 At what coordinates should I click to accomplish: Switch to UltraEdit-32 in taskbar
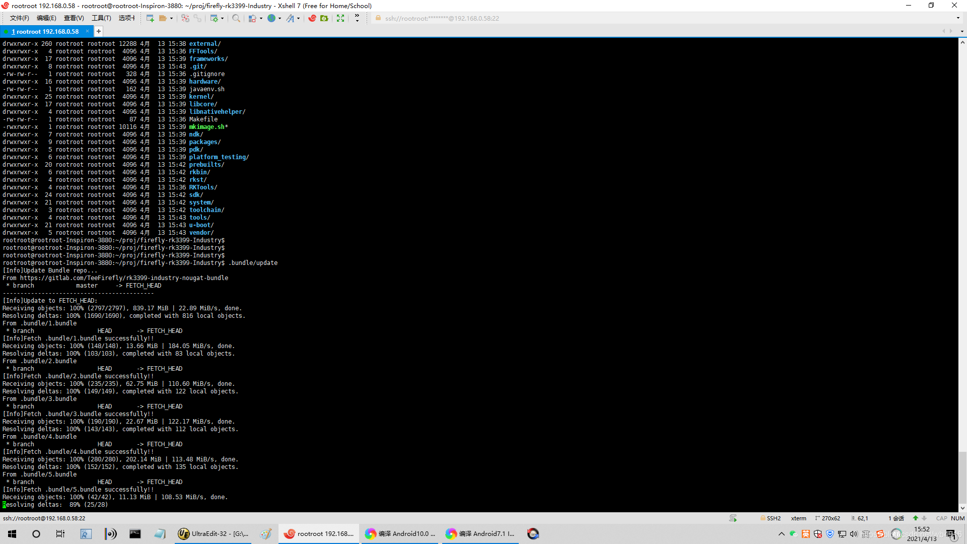coord(214,534)
